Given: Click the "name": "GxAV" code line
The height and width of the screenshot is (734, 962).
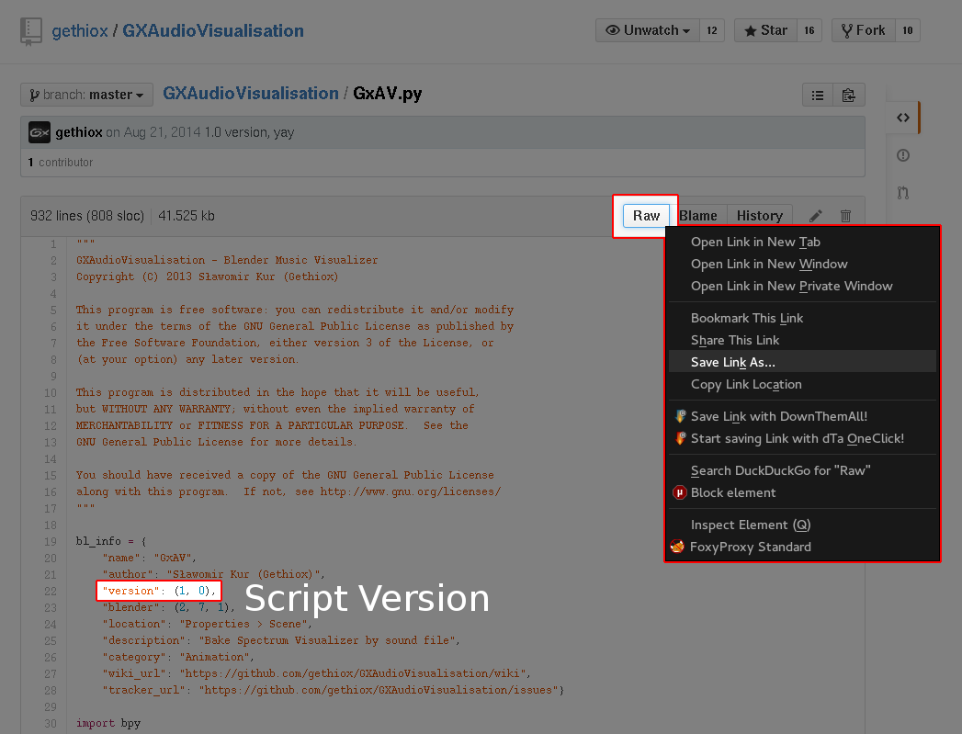Looking at the screenshot, I should [x=150, y=558].
